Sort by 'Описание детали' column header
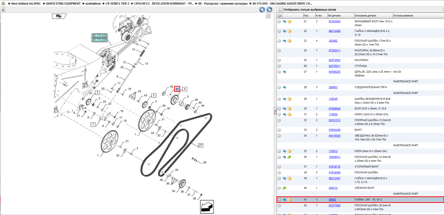Viewport: 444px width, 215px height. (365, 15)
